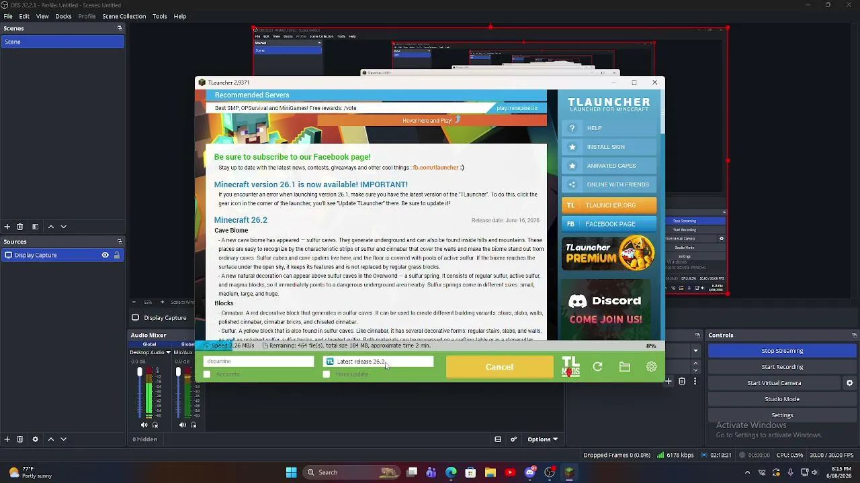860x483 pixels.
Task: Open the HELP item in TLauncher sidebar
Action: point(609,128)
